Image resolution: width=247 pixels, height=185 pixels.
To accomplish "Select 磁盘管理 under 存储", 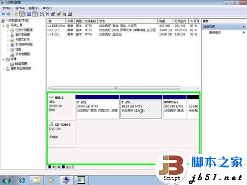I will [21, 64].
